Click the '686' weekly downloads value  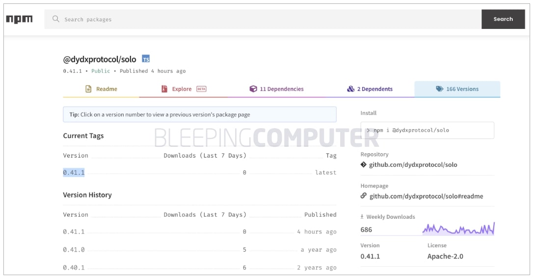point(366,230)
